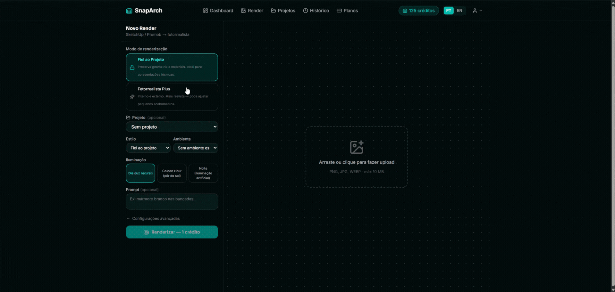Click the sparkle icon in Fotorrealista Plus
The height and width of the screenshot is (292, 615).
132,97
